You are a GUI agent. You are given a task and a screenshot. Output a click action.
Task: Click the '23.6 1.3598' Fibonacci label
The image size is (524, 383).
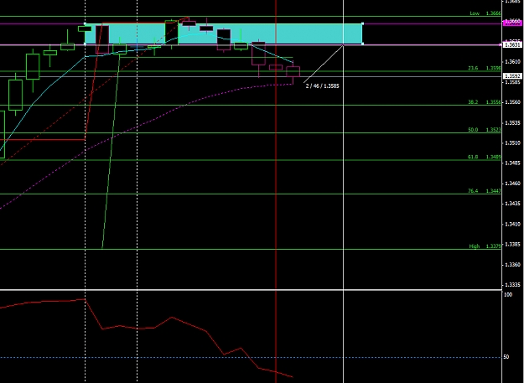click(x=484, y=68)
